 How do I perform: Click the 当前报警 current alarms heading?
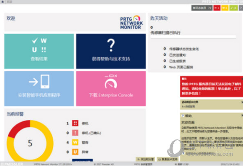point(15,114)
